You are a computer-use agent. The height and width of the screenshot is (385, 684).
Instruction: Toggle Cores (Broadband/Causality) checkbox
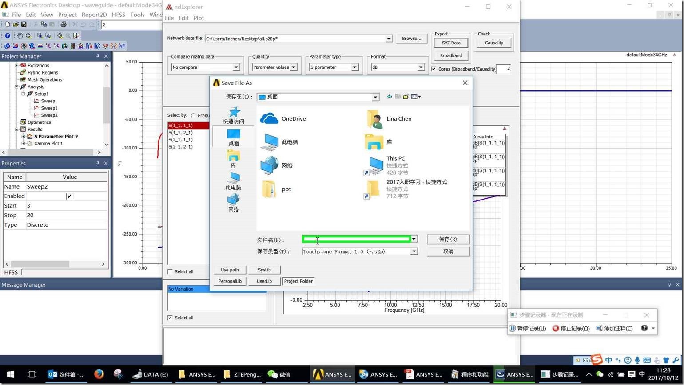(x=433, y=69)
